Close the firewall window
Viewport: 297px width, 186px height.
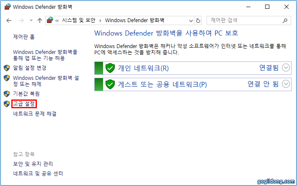287,7
